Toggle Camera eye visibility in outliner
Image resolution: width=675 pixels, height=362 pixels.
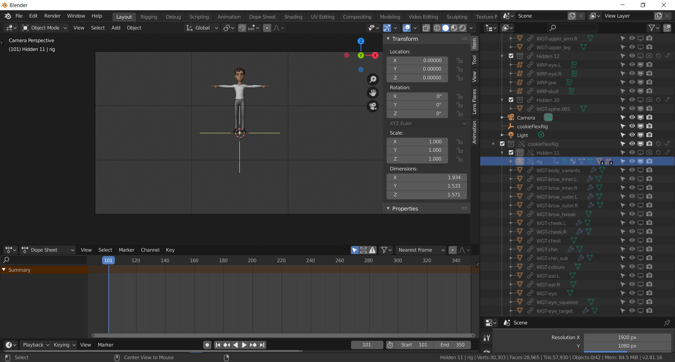point(632,117)
